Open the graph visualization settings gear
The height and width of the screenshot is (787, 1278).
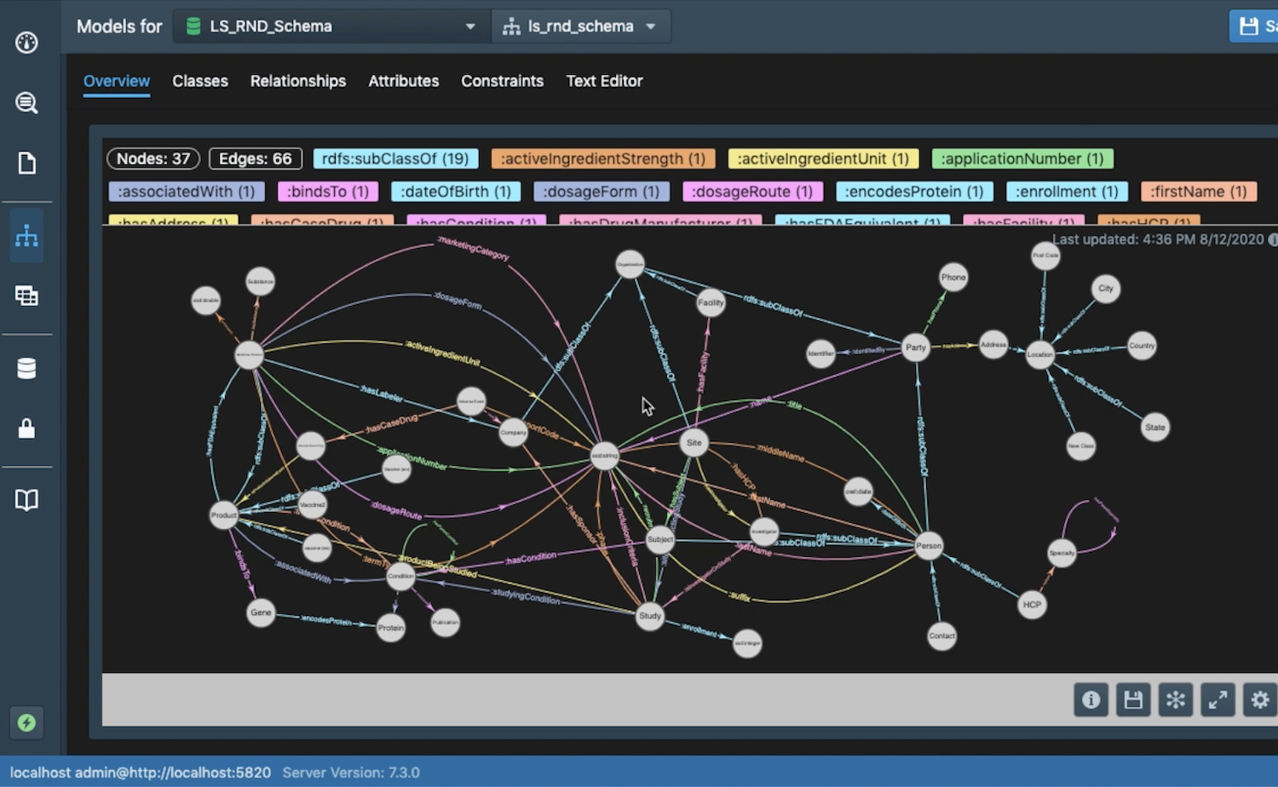click(x=1260, y=699)
